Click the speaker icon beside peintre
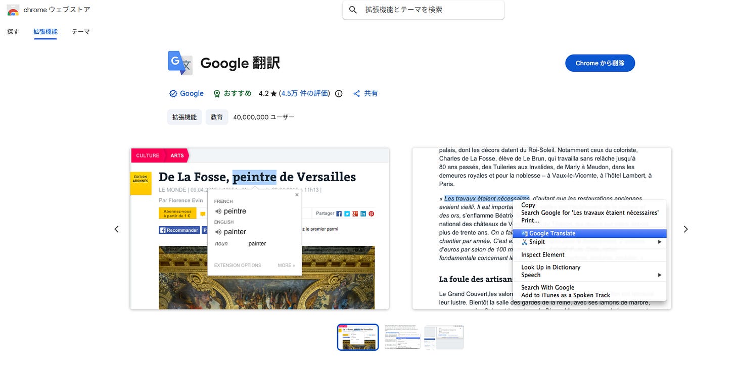This screenshot has height=372, width=736. pos(218,211)
